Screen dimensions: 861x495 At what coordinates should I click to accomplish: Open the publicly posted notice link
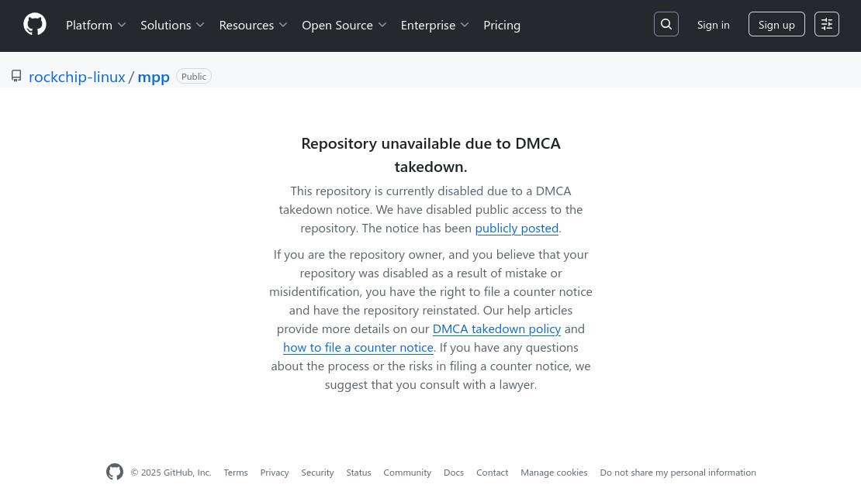517,227
